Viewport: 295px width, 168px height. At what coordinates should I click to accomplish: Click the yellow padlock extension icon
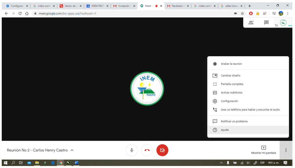click(x=258, y=13)
